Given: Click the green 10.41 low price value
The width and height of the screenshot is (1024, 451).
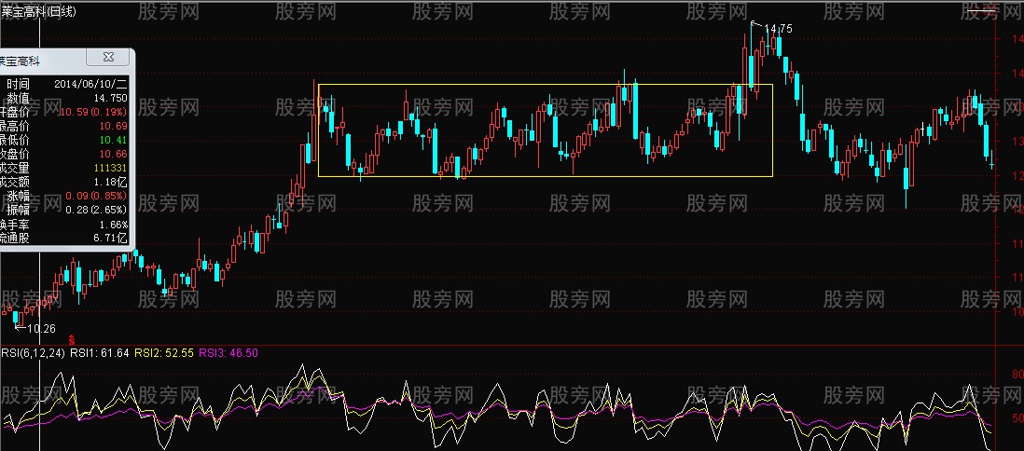Looking at the screenshot, I should 113,139.
